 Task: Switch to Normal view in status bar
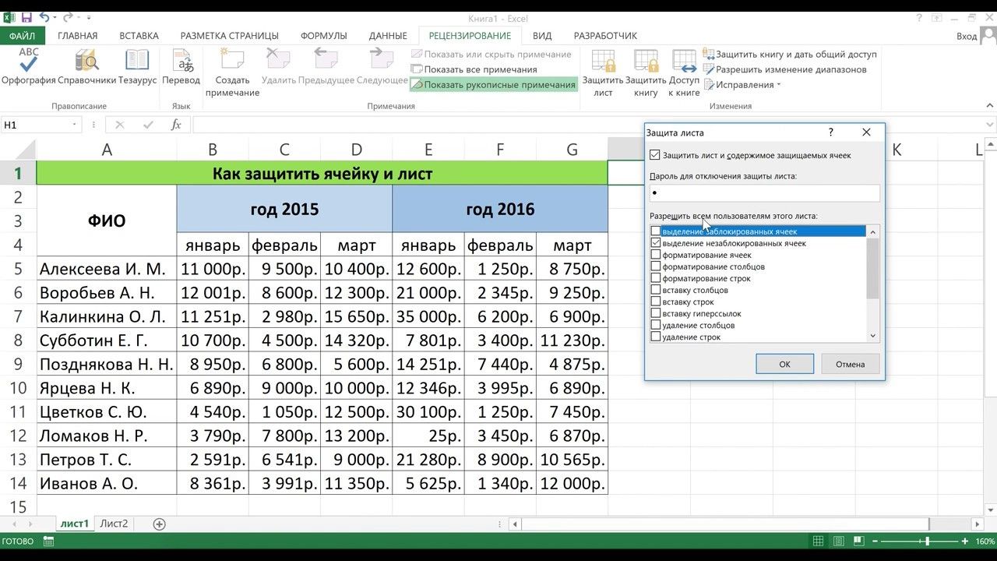point(819,542)
